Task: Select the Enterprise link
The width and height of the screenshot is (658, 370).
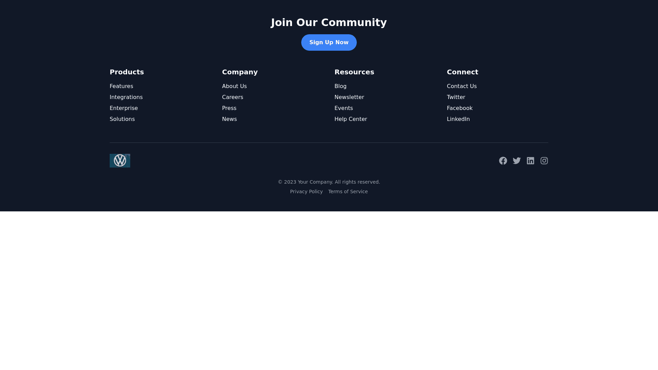Action: coord(124,108)
